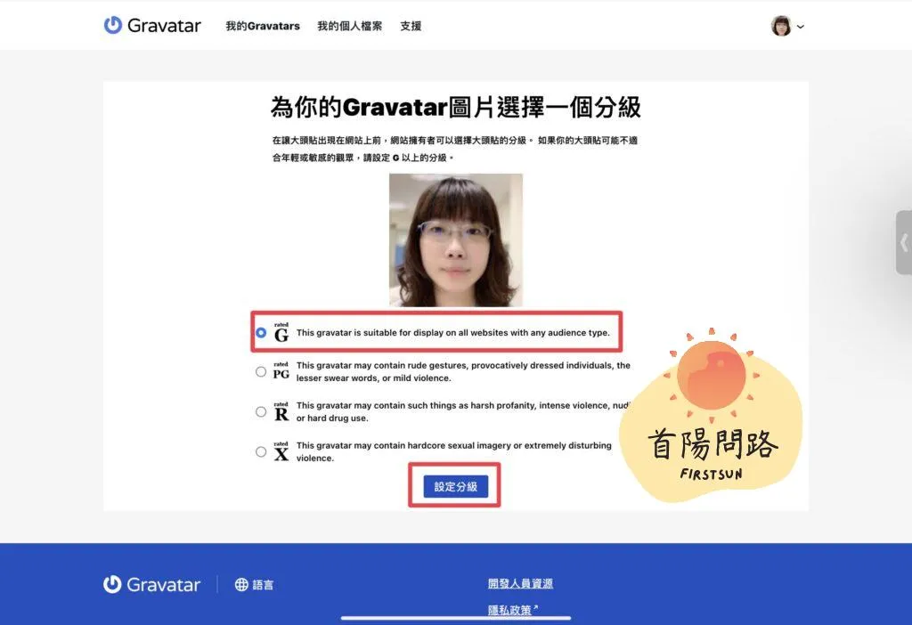
Task: Click the rated G icon
Action: (281, 333)
